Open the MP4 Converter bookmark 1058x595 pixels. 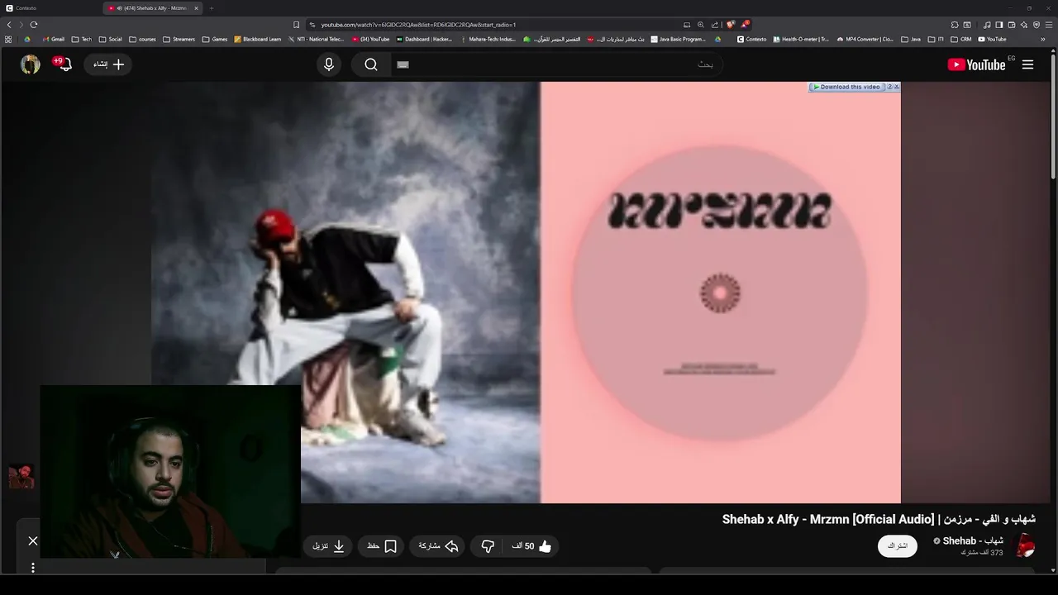point(865,39)
